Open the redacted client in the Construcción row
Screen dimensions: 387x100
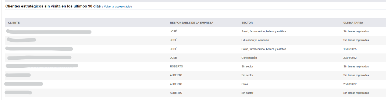tap(39, 57)
